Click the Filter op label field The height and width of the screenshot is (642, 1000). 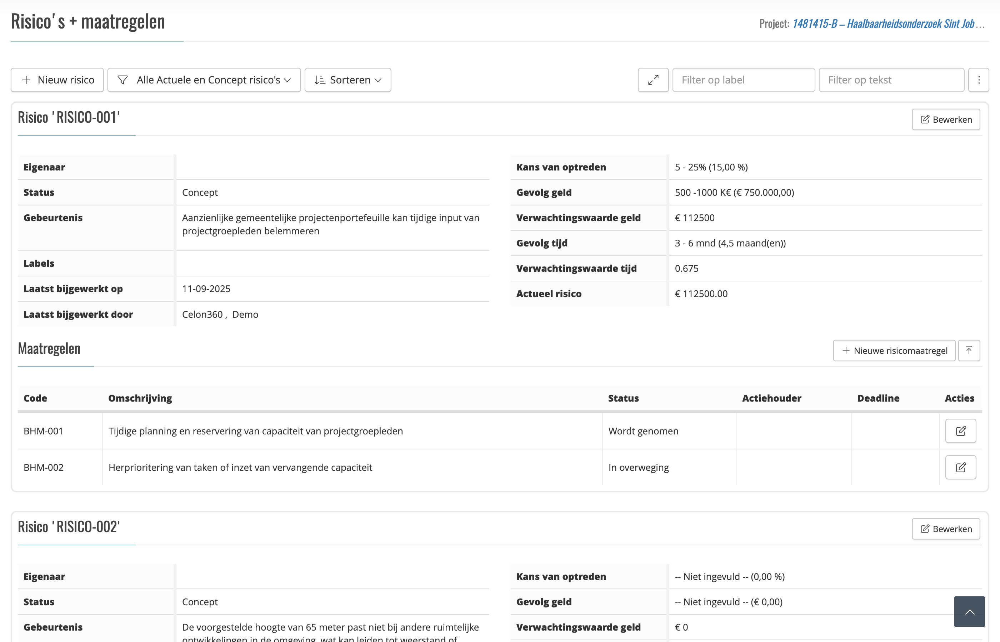click(x=743, y=80)
